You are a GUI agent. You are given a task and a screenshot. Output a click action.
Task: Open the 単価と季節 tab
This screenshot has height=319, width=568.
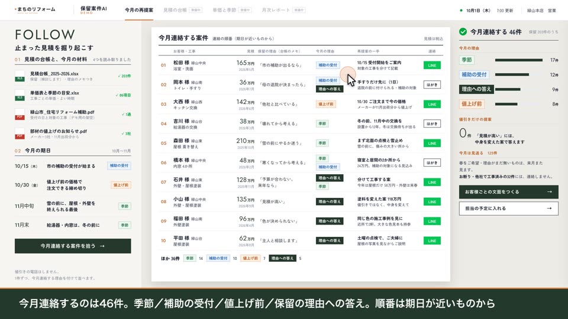[232, 10]
